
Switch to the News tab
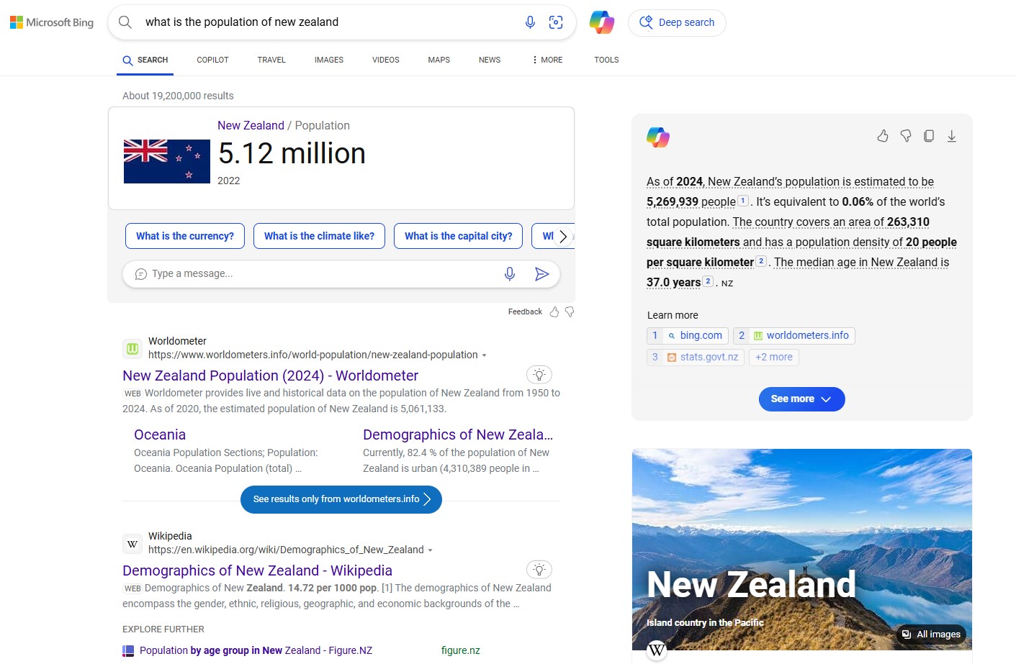(x=490, y=60)
